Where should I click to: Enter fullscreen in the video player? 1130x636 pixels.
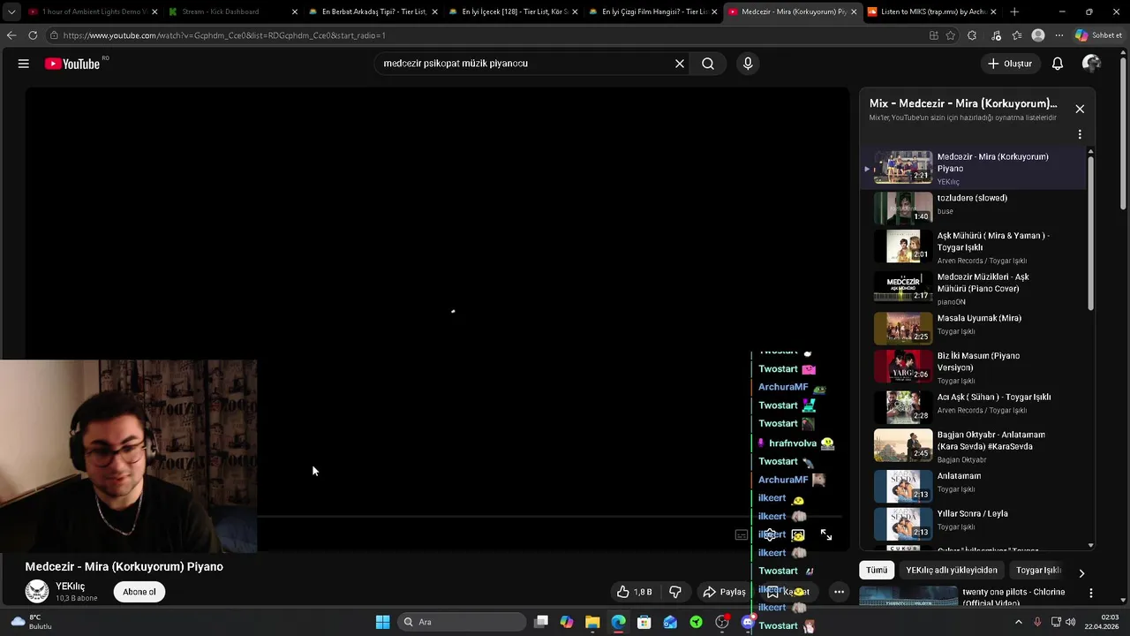pos(826,534)
